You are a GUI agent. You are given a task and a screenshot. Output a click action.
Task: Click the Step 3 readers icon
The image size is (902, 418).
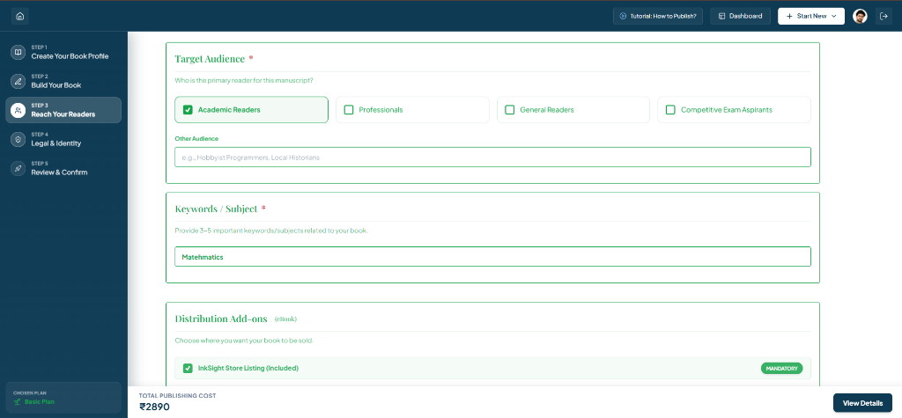[18, 110]
